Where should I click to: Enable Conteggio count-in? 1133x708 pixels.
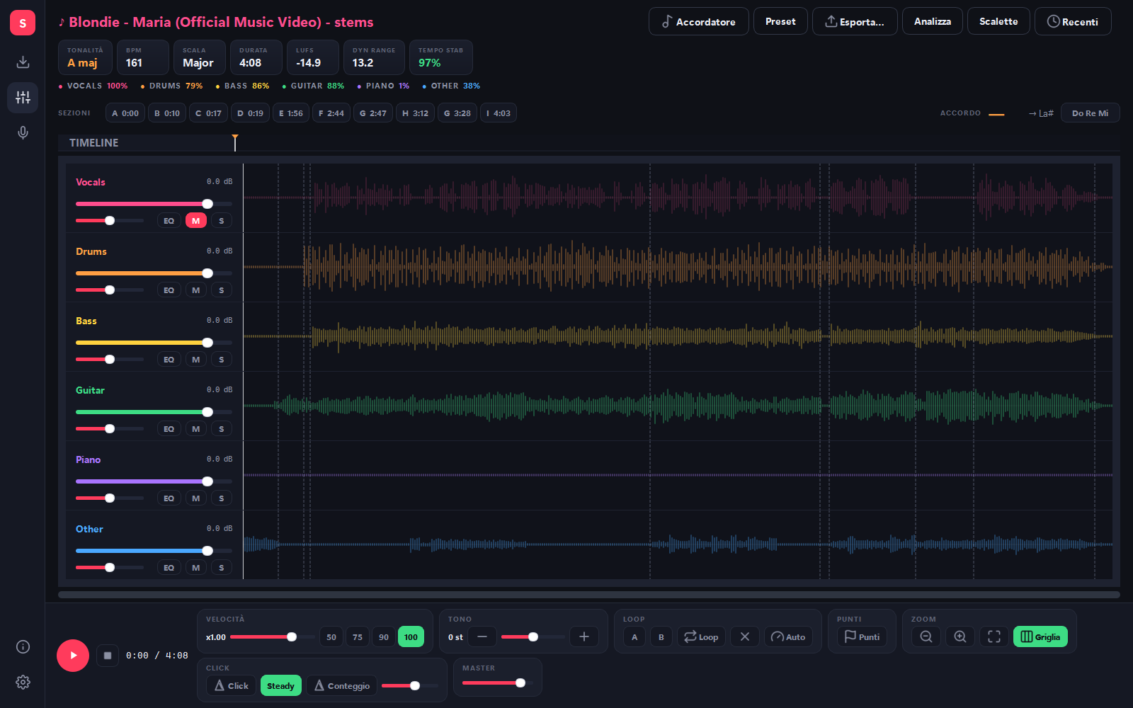pos(342,685)
